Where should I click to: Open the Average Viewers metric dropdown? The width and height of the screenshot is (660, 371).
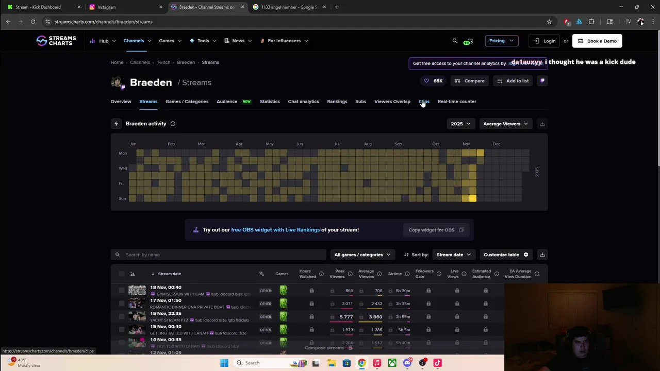505,124
